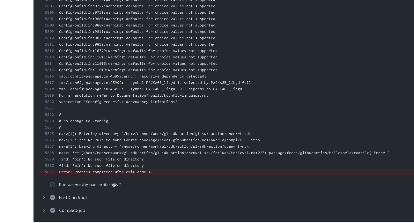Select log line number 5831
The image size is (414, 223).
(x=49, y=172)
